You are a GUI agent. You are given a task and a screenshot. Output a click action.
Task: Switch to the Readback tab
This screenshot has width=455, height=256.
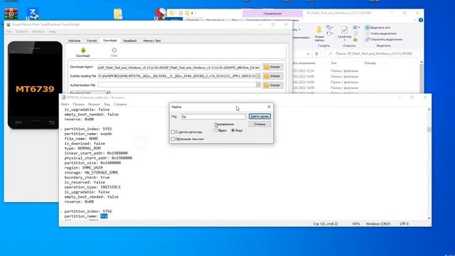click(129, 41)
